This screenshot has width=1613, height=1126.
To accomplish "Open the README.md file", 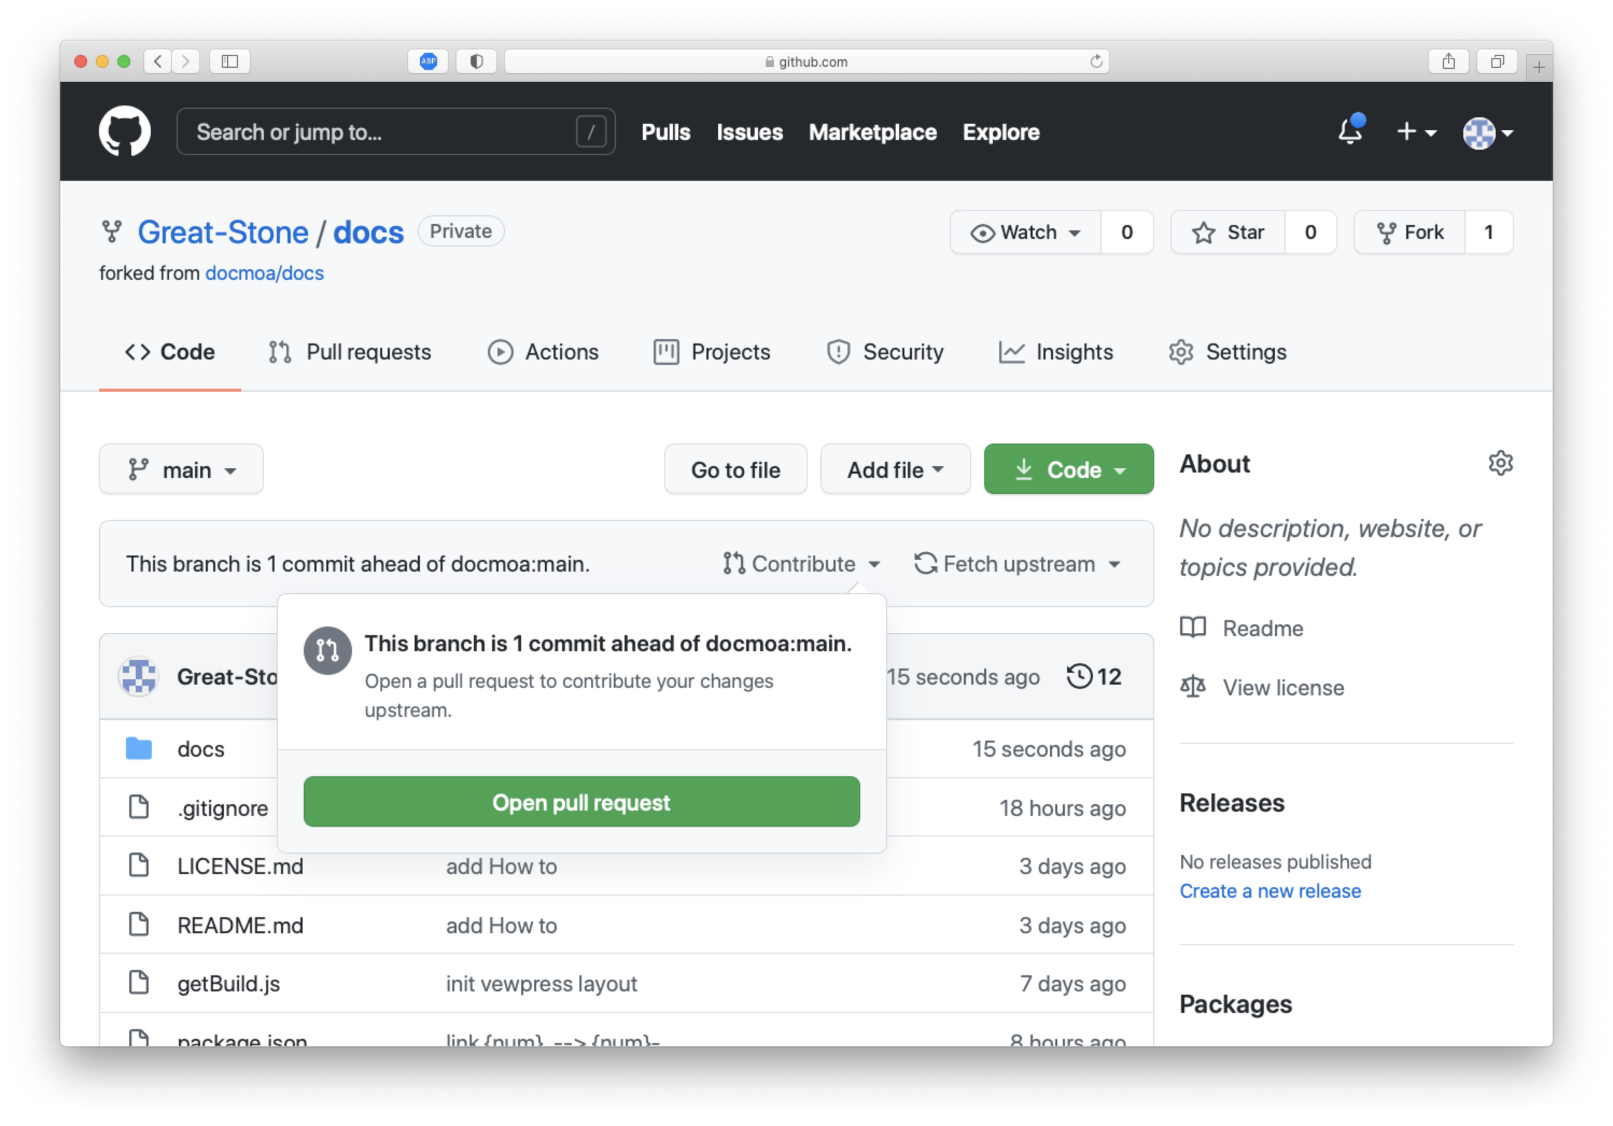I will [240, 925].
